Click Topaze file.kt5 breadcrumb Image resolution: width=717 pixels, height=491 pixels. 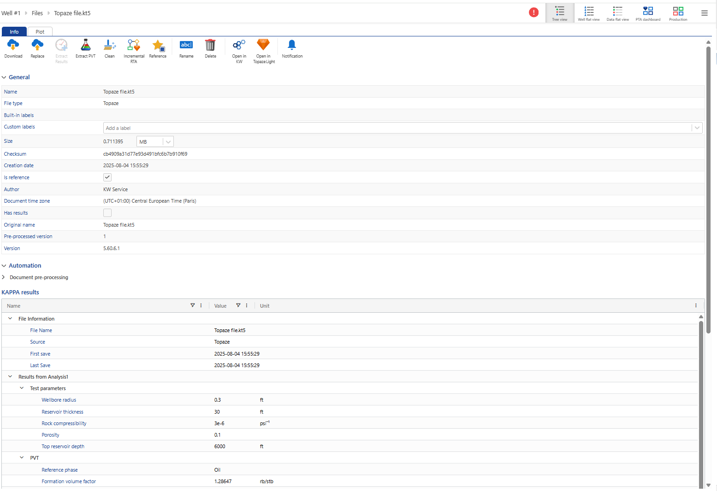point(72,13)
